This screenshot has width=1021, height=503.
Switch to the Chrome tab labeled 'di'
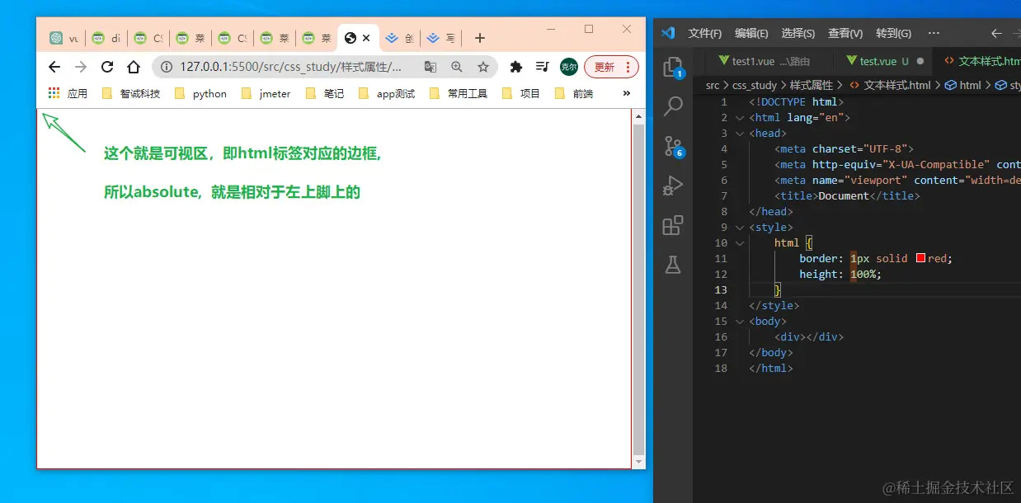coord(106,38)
